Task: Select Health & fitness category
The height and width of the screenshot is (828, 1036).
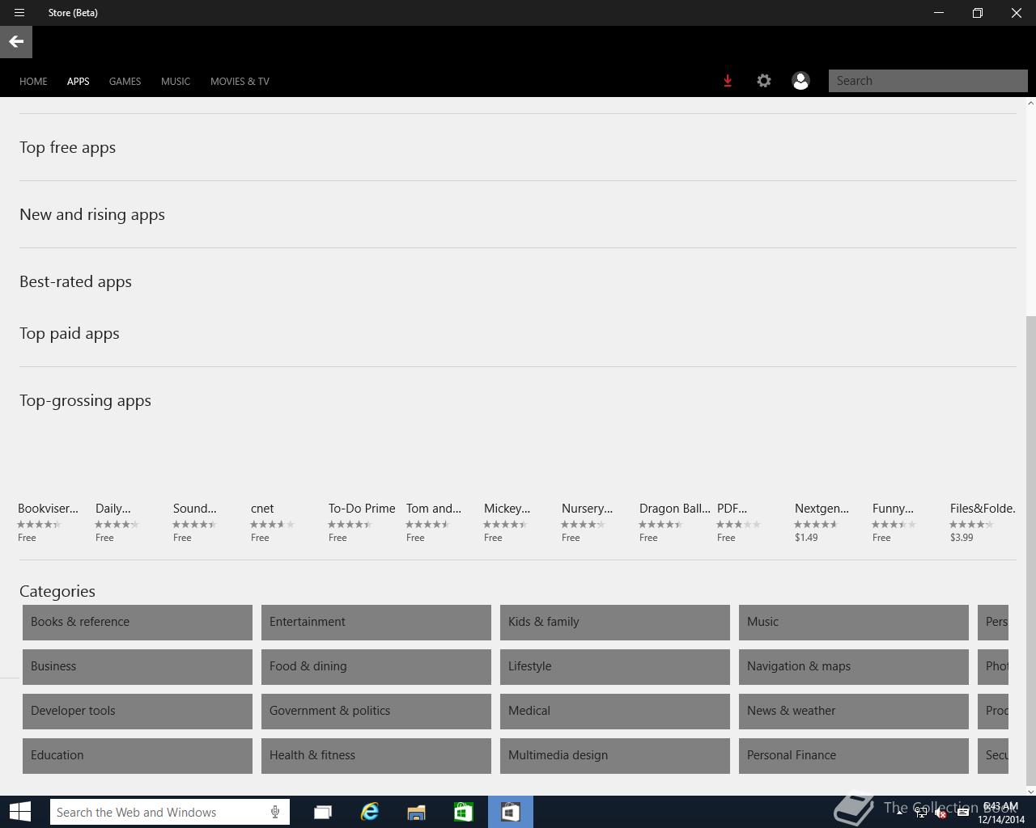Action: pos(376,755)
